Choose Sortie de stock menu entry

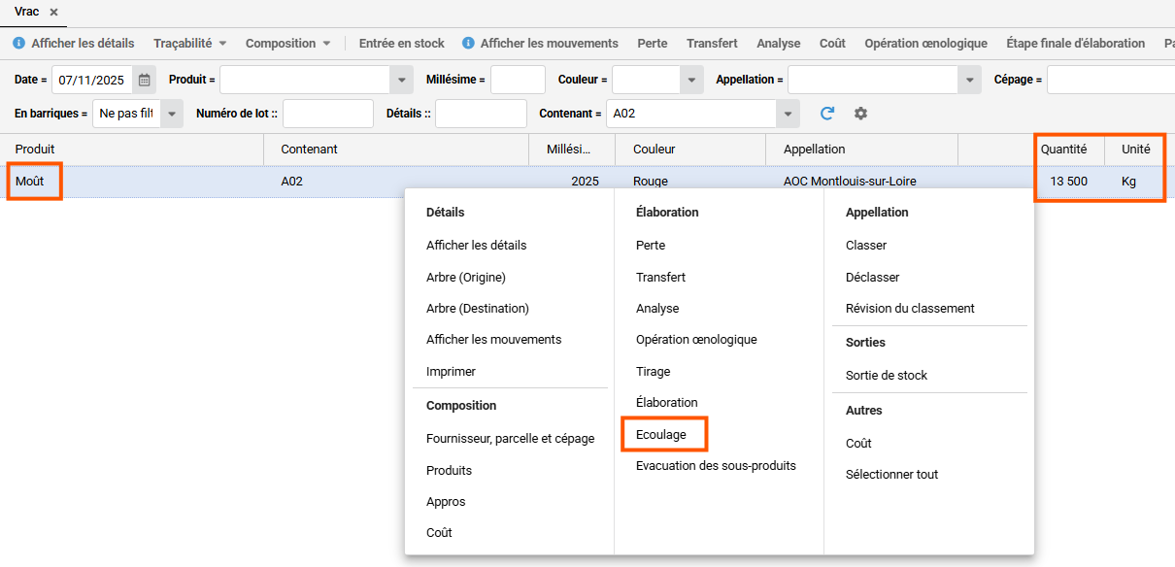click(x=887, y=375)
